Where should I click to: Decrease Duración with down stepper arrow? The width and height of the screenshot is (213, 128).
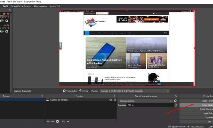coord(176,106)
